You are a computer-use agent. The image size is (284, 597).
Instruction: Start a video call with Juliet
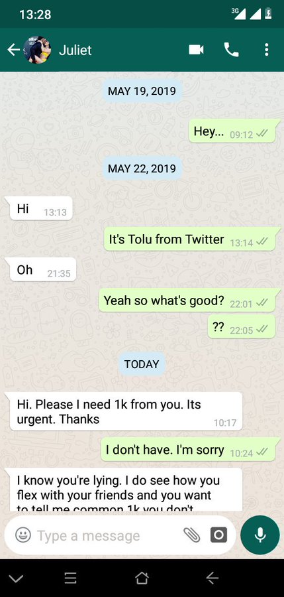click(x=196, y=50)
